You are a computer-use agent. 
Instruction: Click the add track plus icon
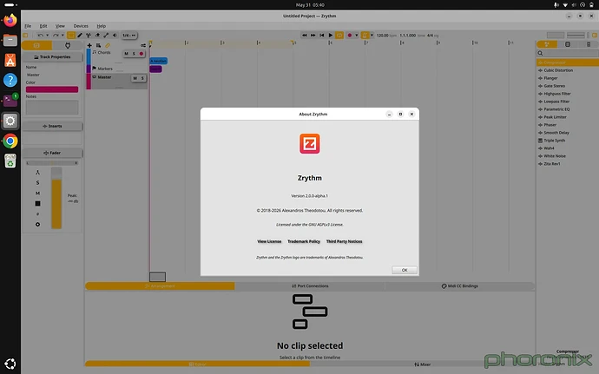point(89,45)
